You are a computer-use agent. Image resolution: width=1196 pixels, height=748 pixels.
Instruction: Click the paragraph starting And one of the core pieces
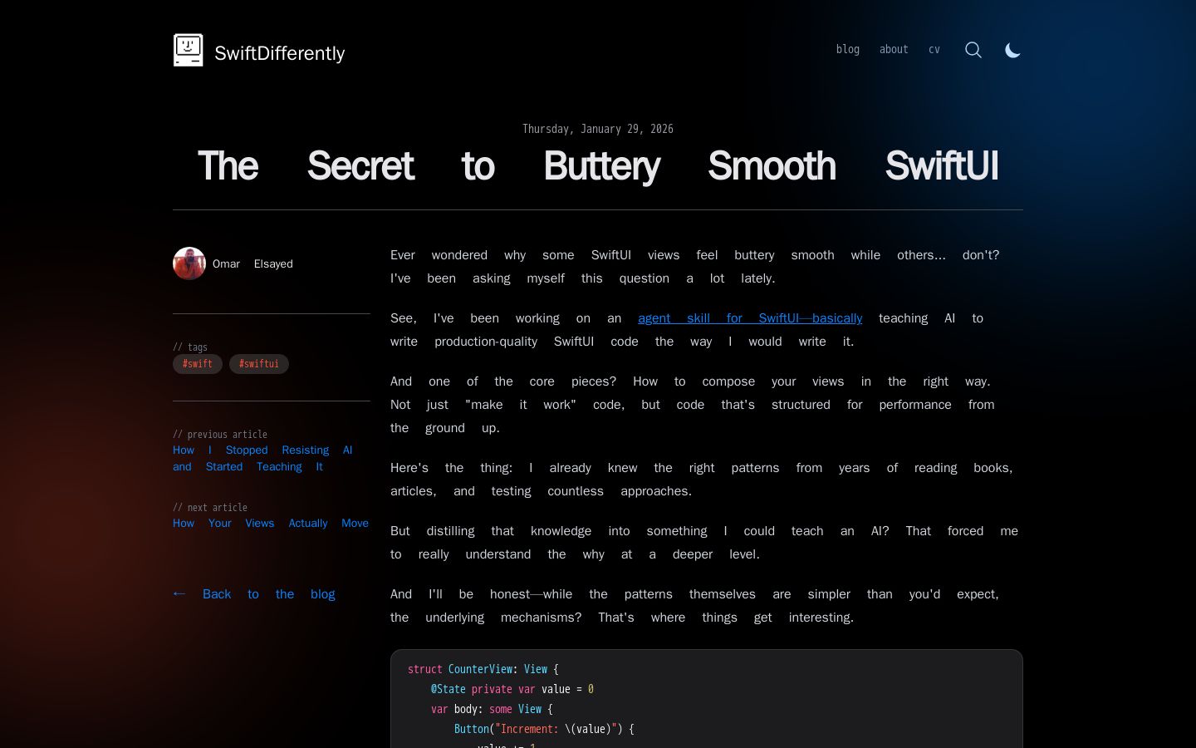(x=706, y=405)
